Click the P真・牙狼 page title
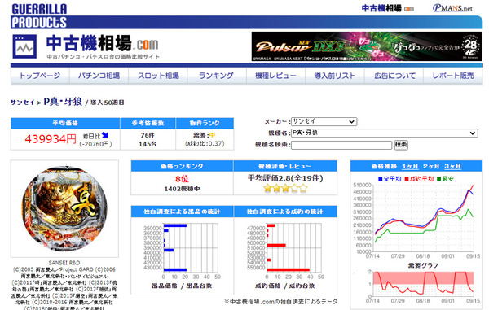 click(63, 102)
